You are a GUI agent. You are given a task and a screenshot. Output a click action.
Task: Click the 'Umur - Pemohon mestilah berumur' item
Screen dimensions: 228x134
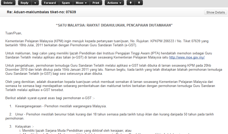[x=110, y=116]
